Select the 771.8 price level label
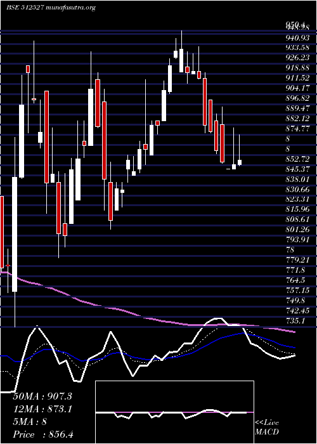 click(x=295, y=270)
